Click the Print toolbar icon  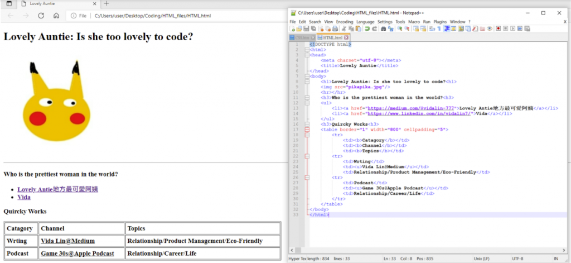coord(335,28)
